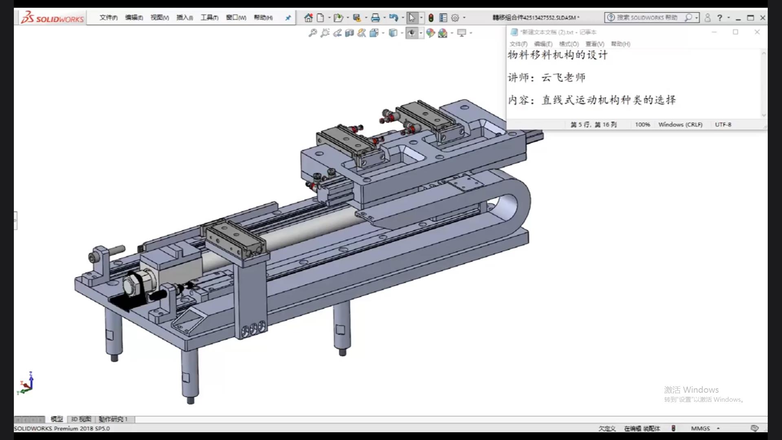Expand the Save dropdown arrow
The width and height of the screenshot is (782, 440).
coord(366,18)
